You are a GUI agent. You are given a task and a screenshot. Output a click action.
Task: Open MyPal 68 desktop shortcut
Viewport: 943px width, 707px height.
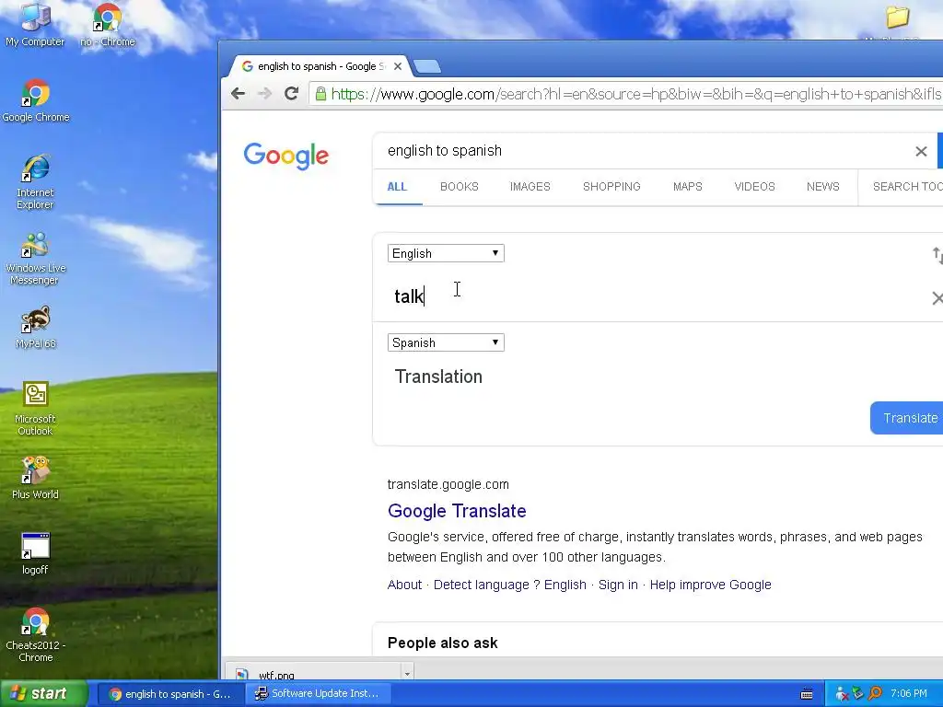click(35, 328)
